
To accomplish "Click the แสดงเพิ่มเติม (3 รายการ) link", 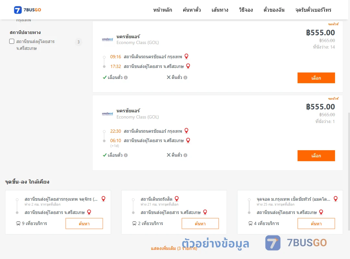I will (174, 248).
